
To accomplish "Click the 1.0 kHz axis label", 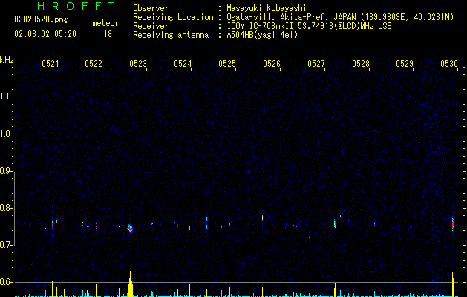I will pos(7,134).
